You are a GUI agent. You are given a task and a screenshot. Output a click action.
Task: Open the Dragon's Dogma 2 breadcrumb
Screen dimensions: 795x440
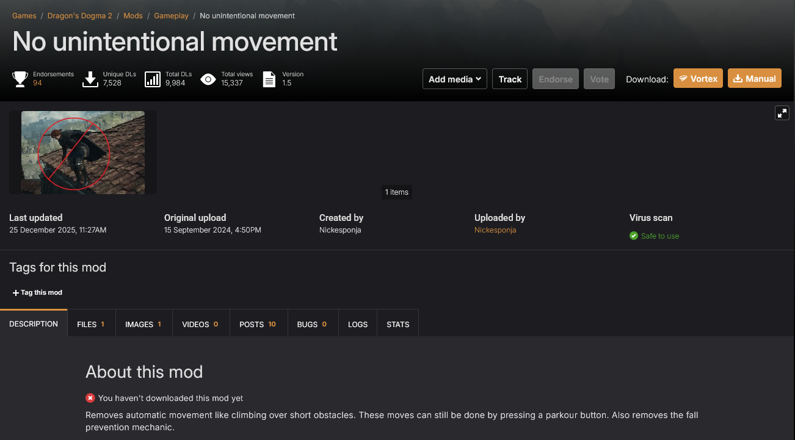[x=80, y=16]
